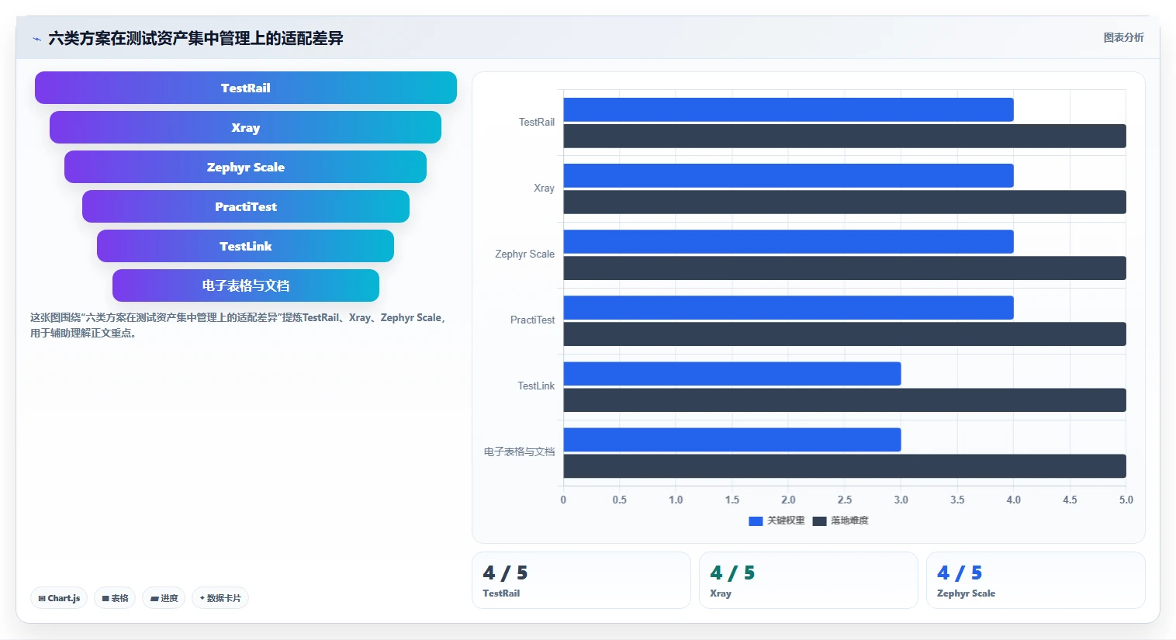
Task: Click the x-axis tick label 4.5
Action: click(x=1070, y=500)
